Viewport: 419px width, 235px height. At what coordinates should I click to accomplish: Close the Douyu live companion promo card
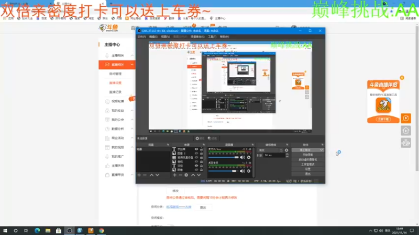tap(402, 78)
